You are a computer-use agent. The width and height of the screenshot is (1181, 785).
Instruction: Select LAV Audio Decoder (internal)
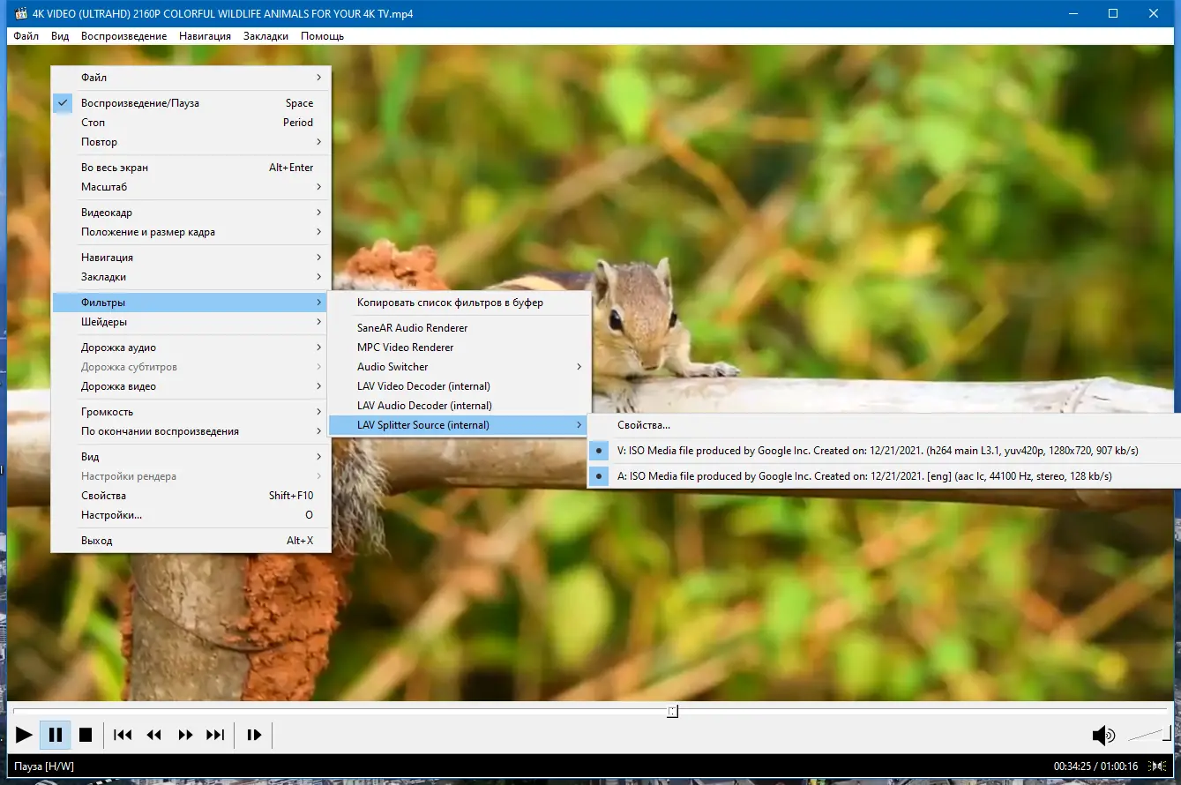459,406
